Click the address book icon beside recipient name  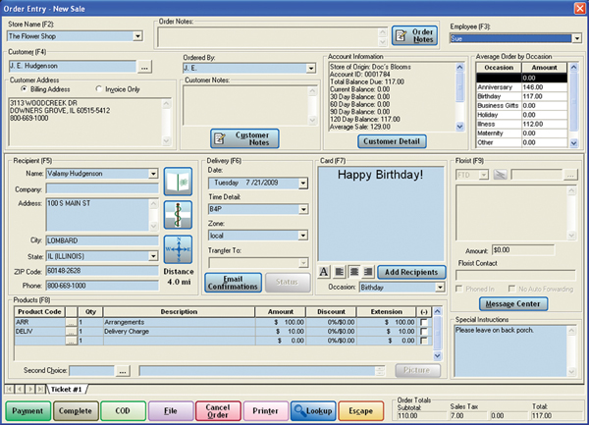pyautogui.click(x=178, y=183)
